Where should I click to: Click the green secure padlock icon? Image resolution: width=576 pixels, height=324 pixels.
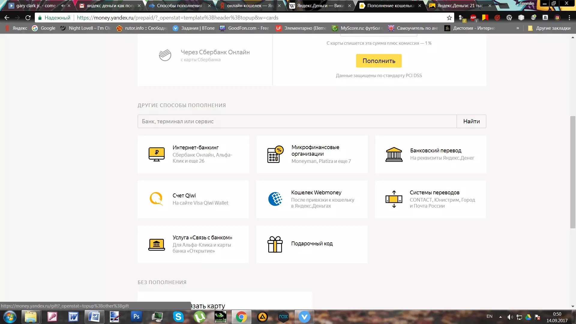coord(40,18)
